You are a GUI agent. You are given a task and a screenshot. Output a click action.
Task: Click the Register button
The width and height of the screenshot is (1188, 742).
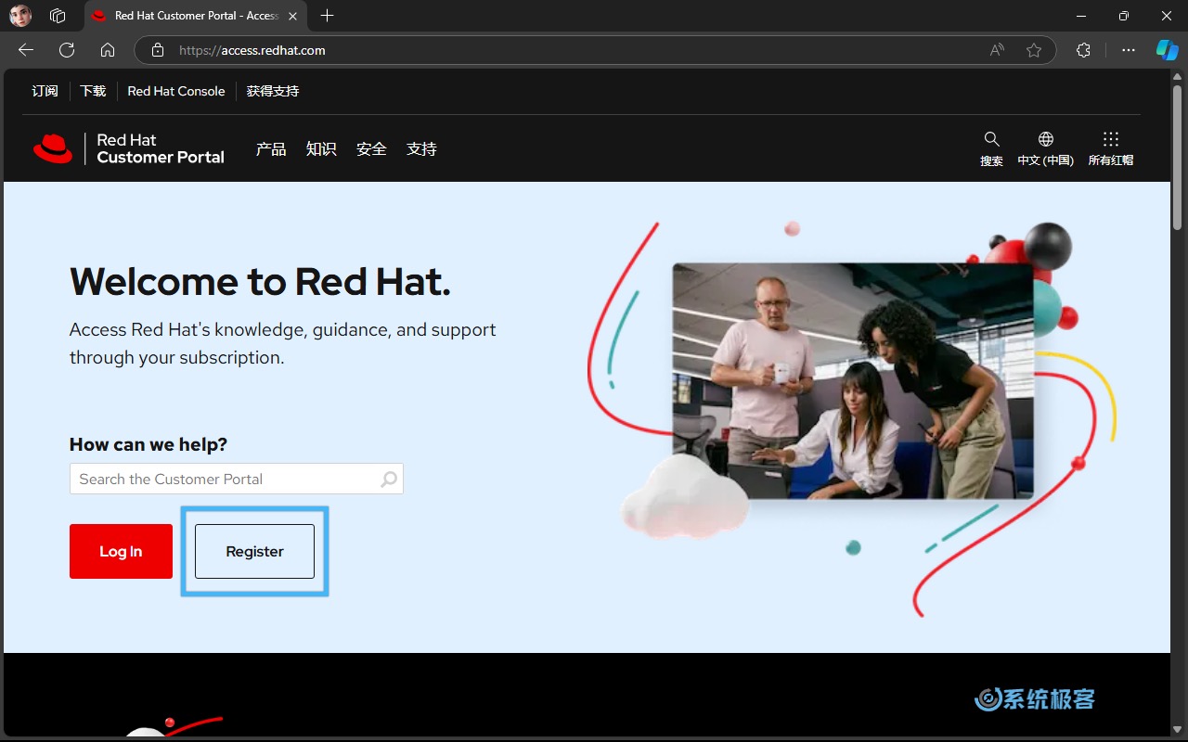[254, 551]
